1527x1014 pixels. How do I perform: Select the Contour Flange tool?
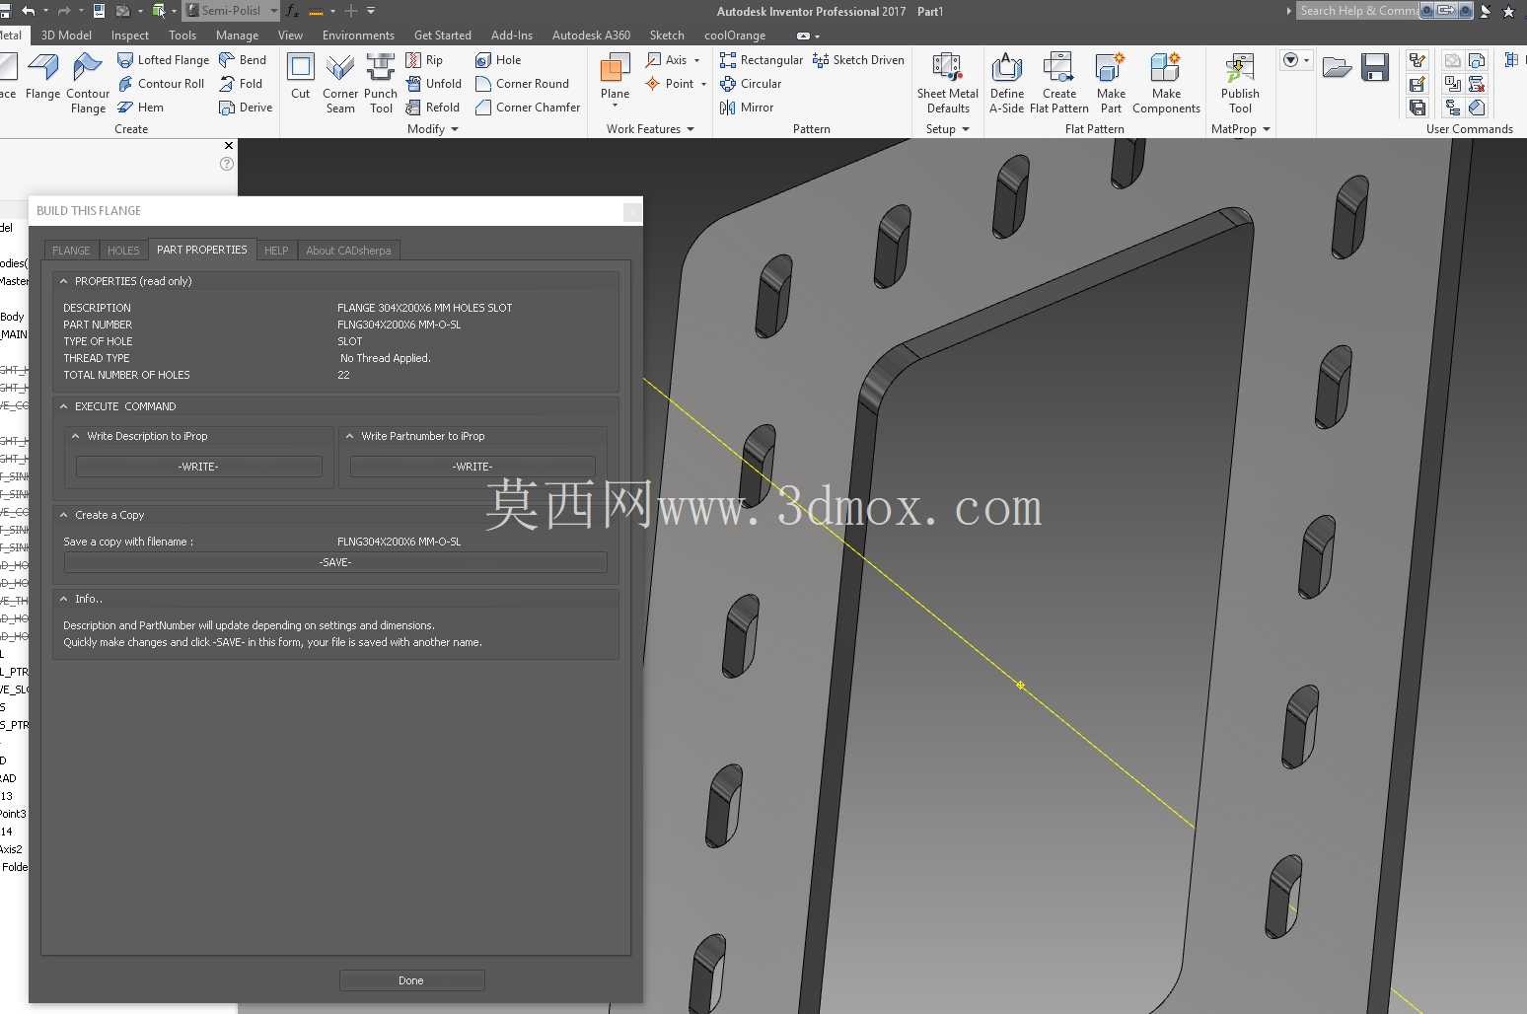[x=88, y=83]
